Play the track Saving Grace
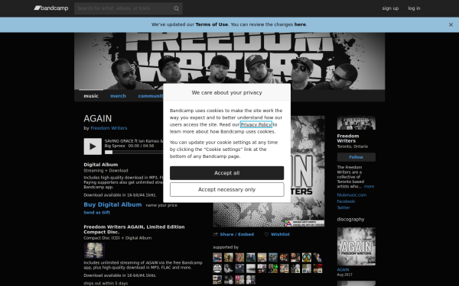 [x=93, y=146]
